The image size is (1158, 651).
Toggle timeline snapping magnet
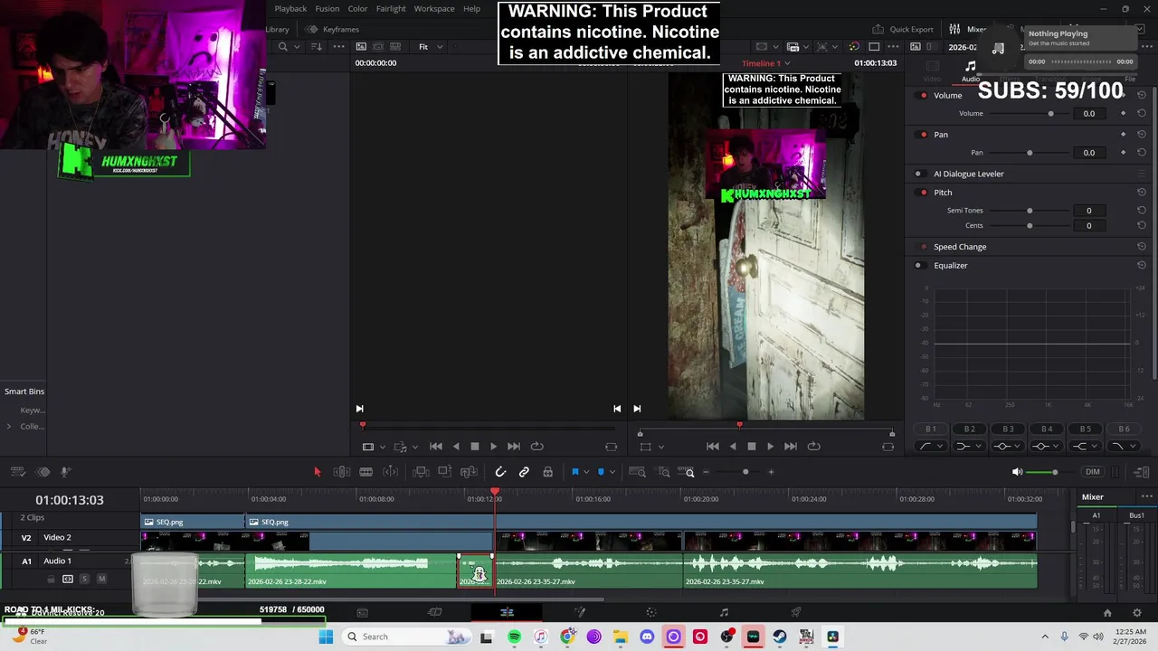coord(500,472)
